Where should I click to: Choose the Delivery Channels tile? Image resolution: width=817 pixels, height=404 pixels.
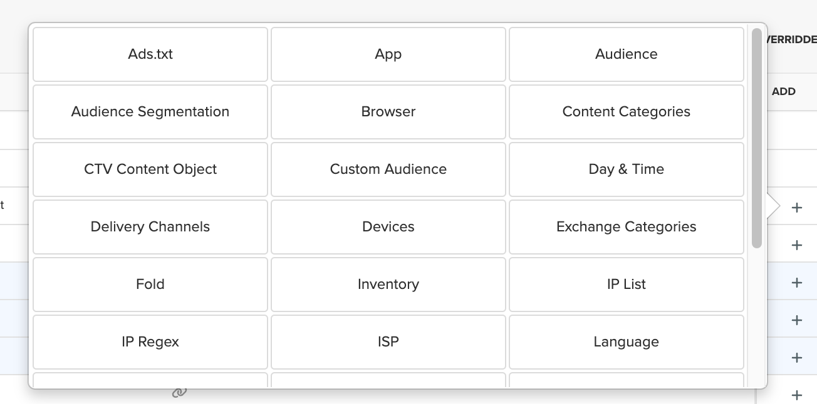click(150, 227)
